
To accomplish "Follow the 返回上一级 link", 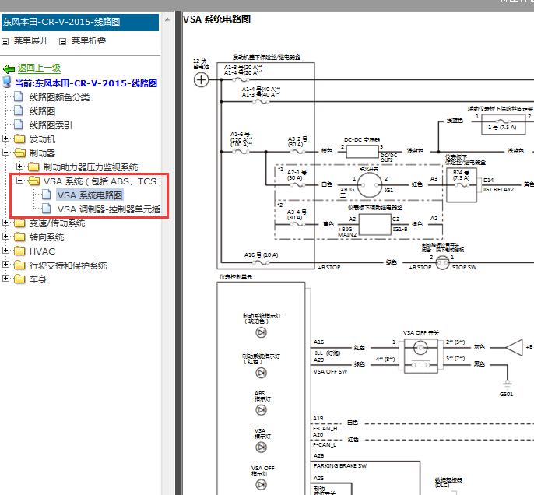I will tap(39, 68).
